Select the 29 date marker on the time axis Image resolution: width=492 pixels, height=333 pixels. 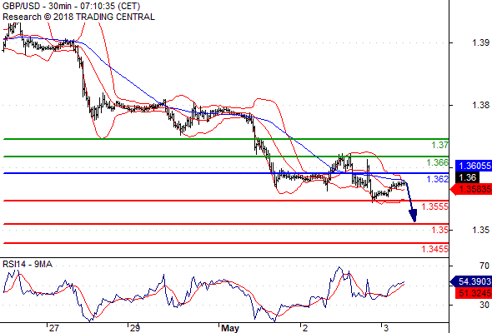[135, 328]
